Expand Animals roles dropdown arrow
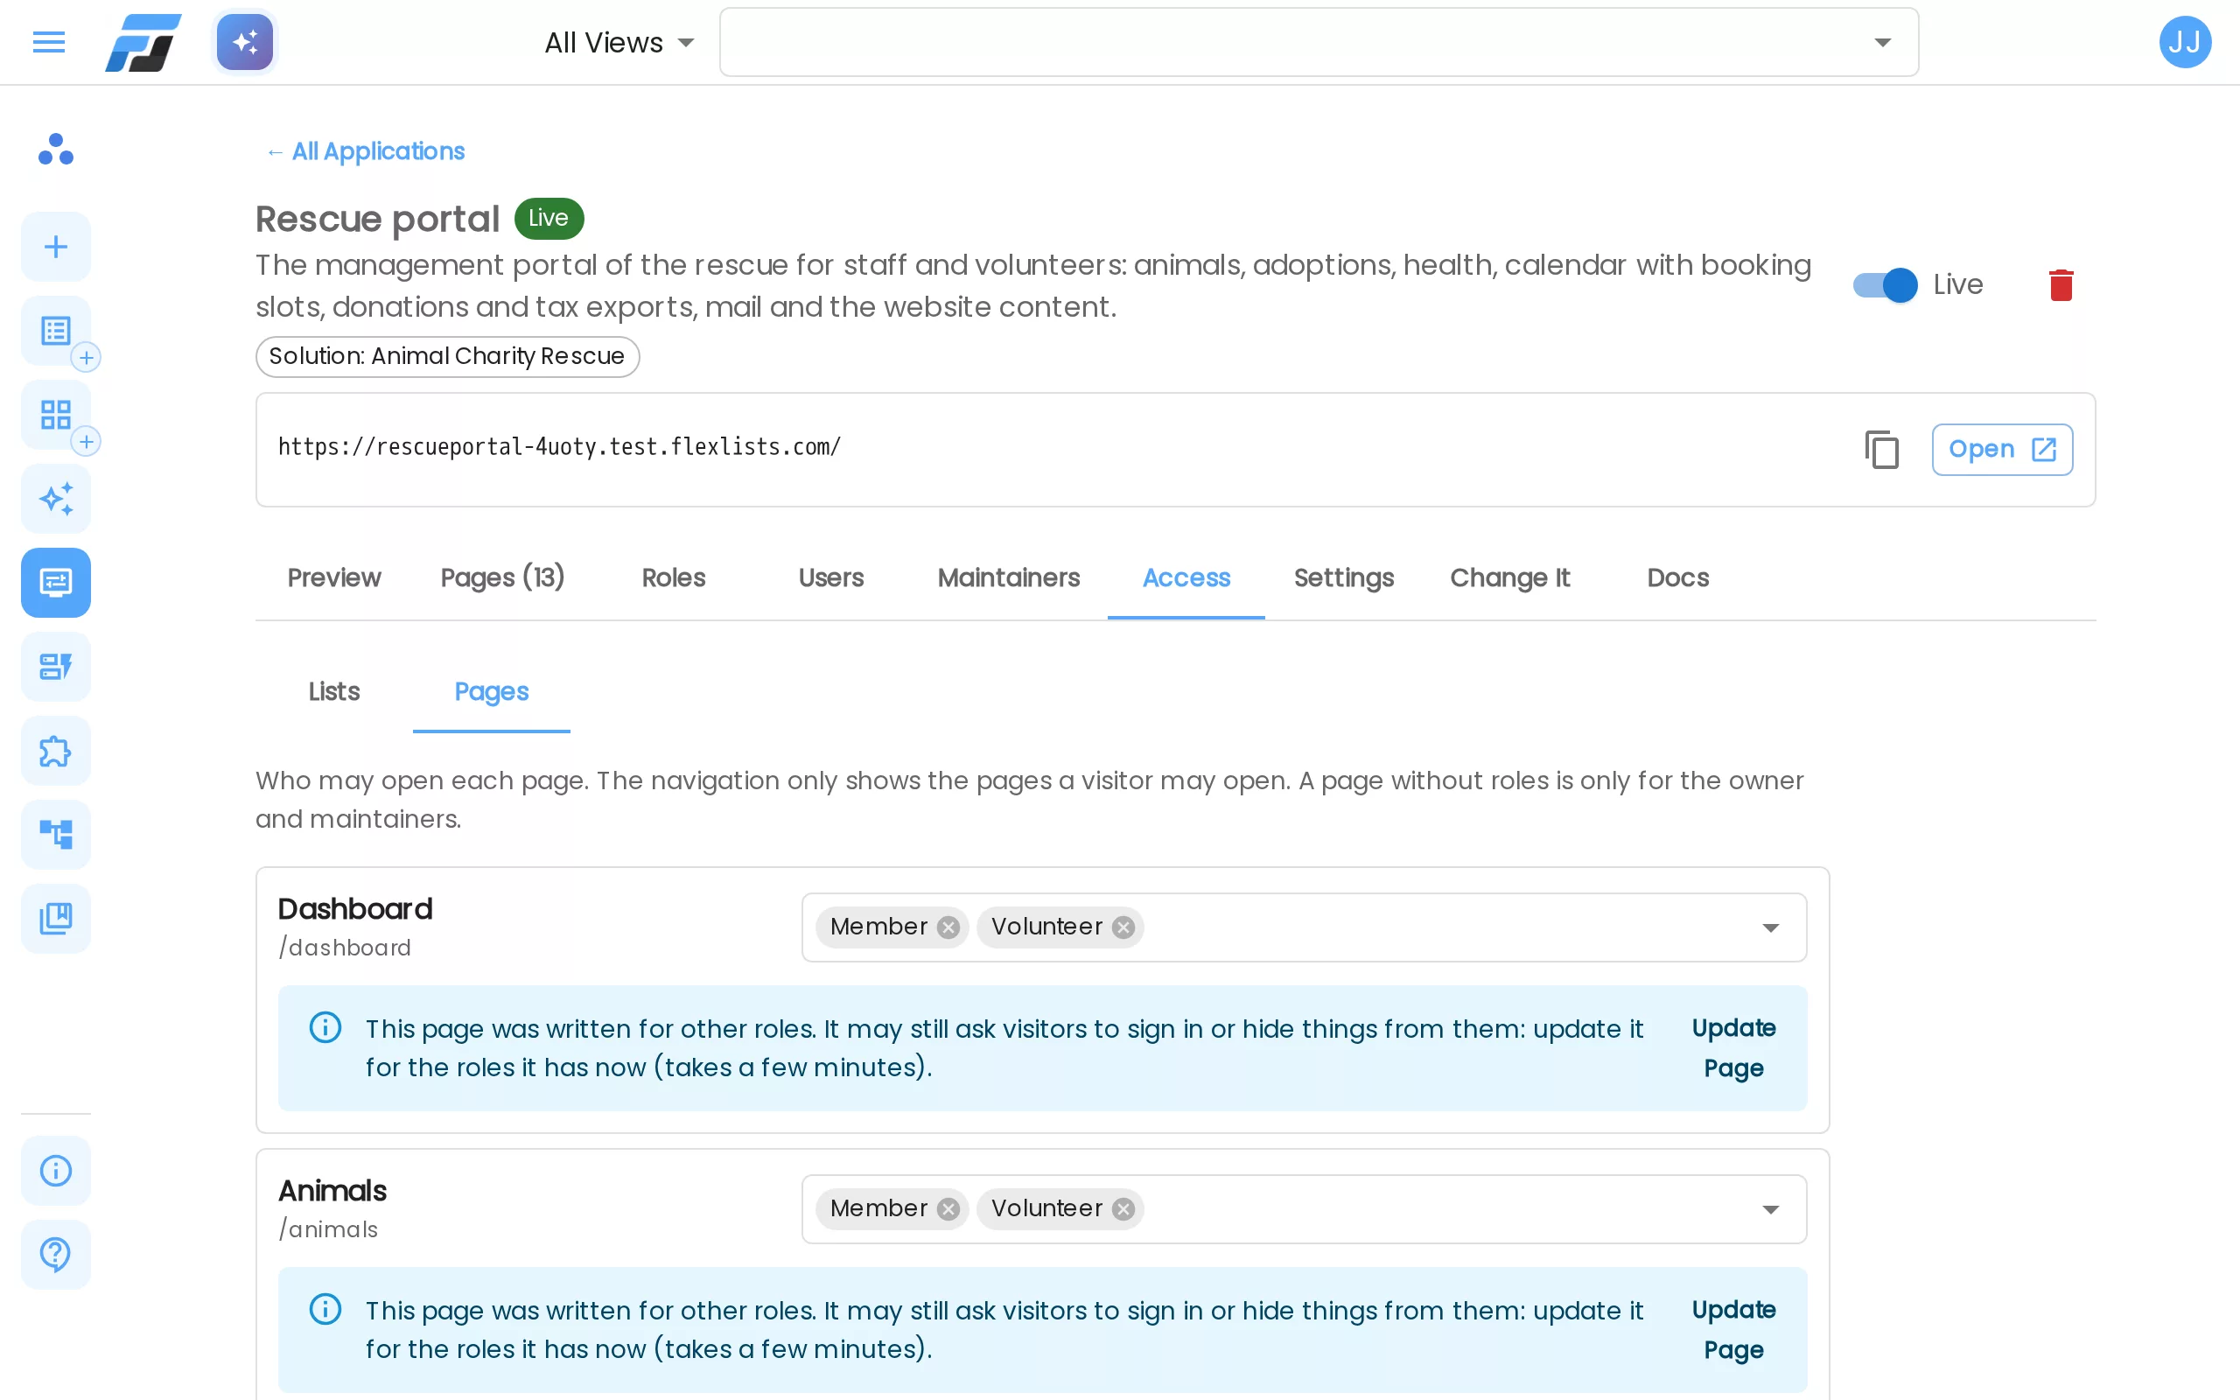This screenshot has width=2240, height=1400. click(x=1771, y=1209)
